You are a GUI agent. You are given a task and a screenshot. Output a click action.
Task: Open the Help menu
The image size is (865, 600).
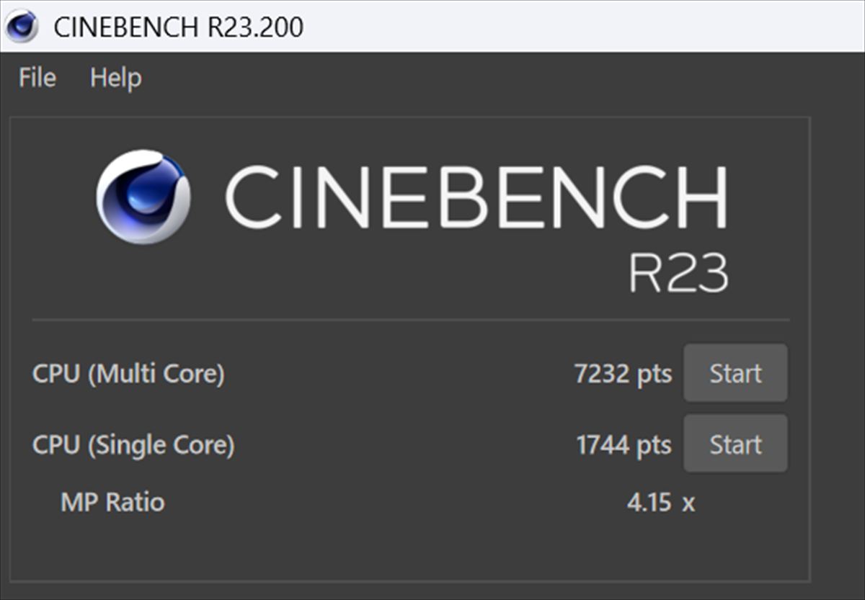pyautogui.click(x=115, y=78)
